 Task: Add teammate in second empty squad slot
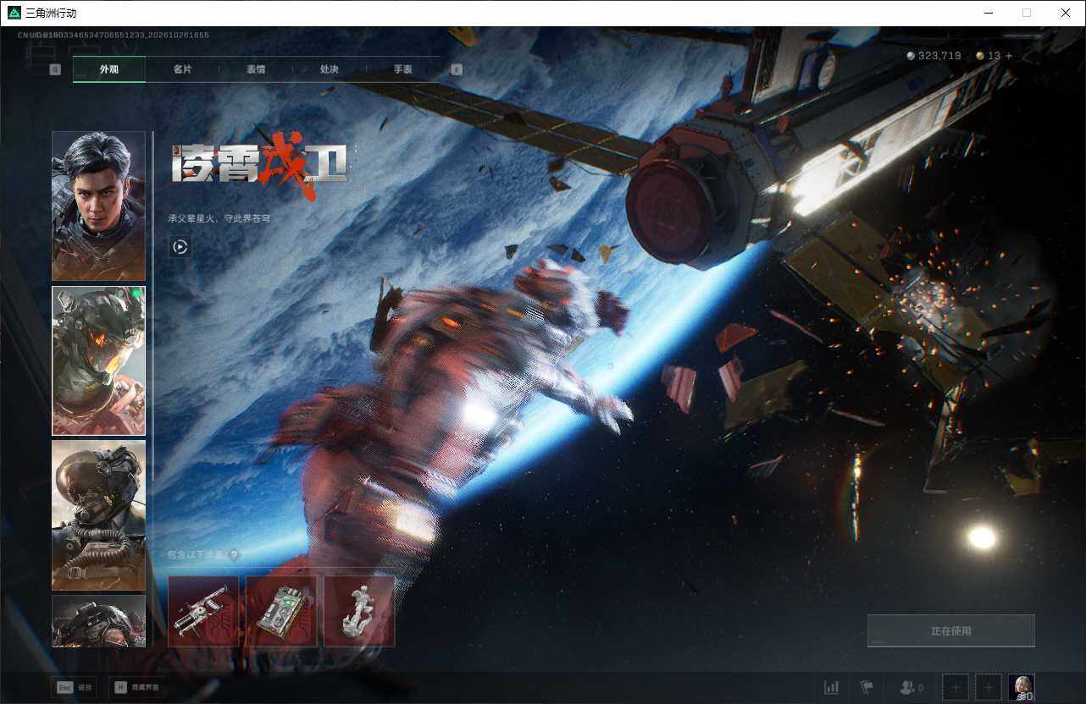pyautogui.click(x=989, y=687)
